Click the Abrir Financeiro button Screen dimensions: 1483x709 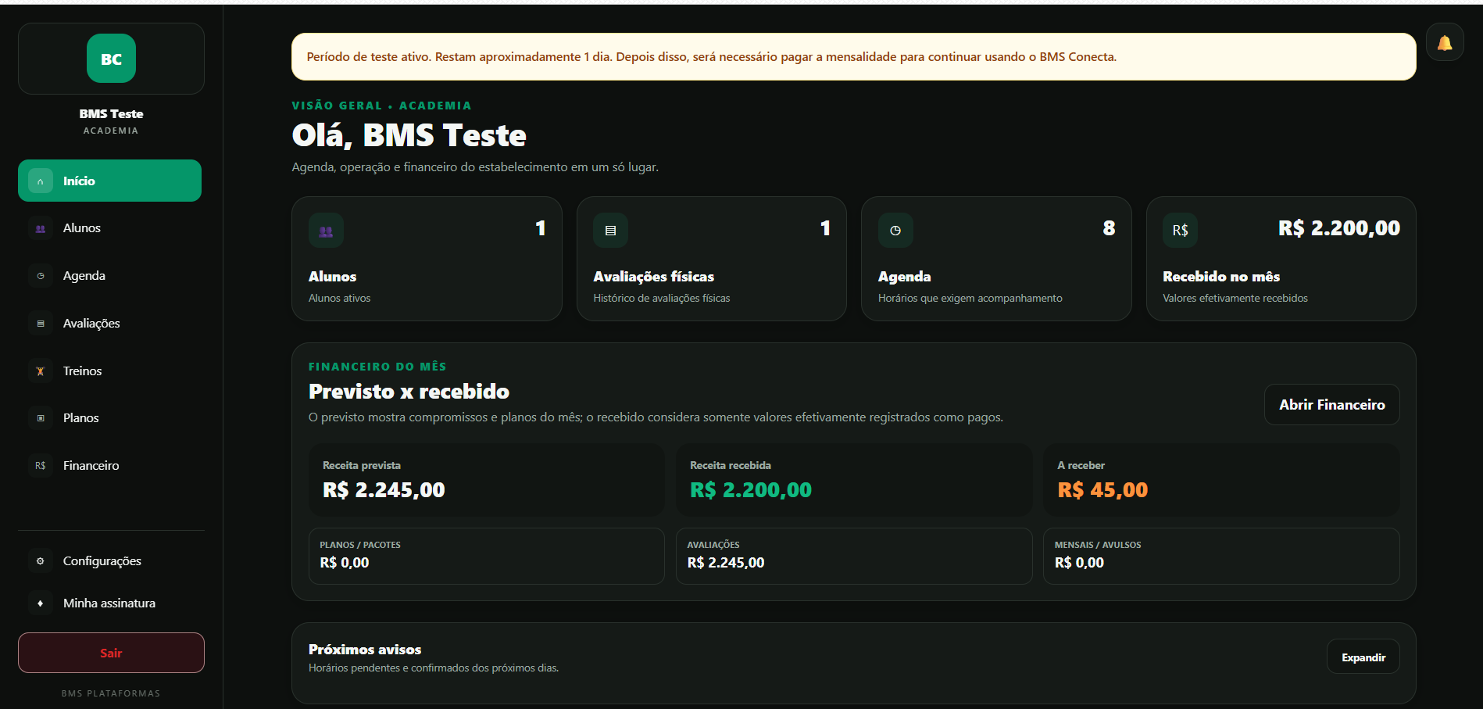click(x=1332, y=405)
